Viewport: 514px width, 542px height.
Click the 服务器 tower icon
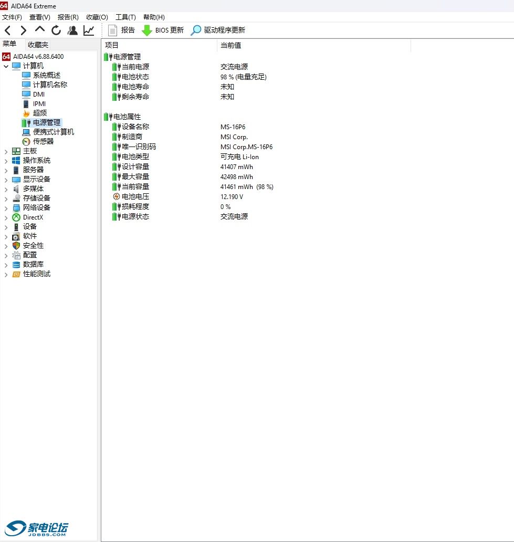[x=16, y=170]
